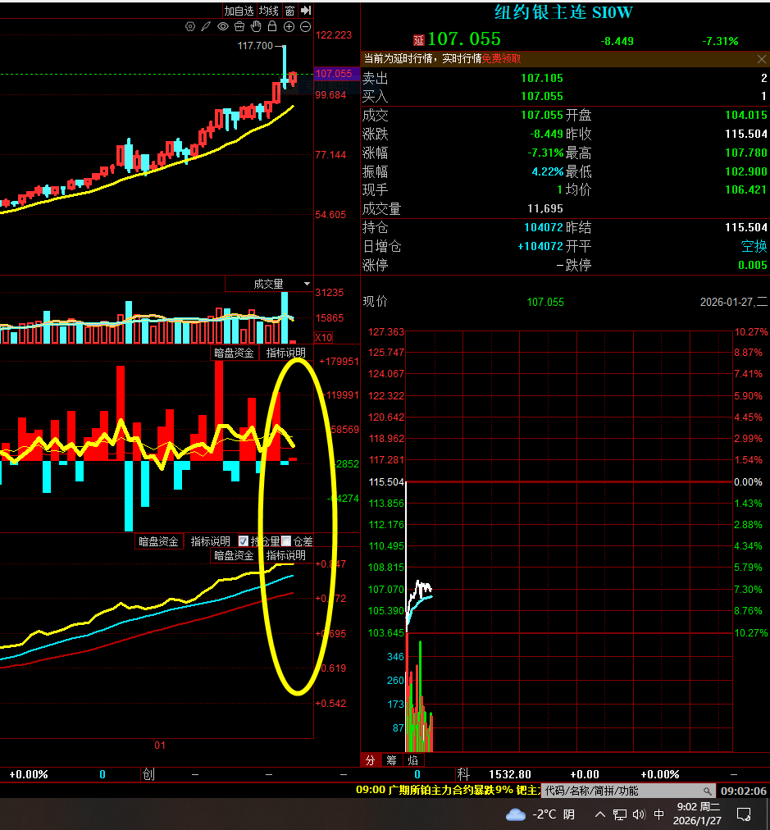Switch to the 焰 tab
This screenshot has width=770, height=830.
click(x=412, y=760)
